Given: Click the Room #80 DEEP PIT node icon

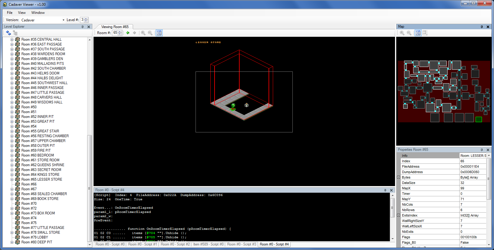Looking at the screenshot, I should (x=18, y=242).
